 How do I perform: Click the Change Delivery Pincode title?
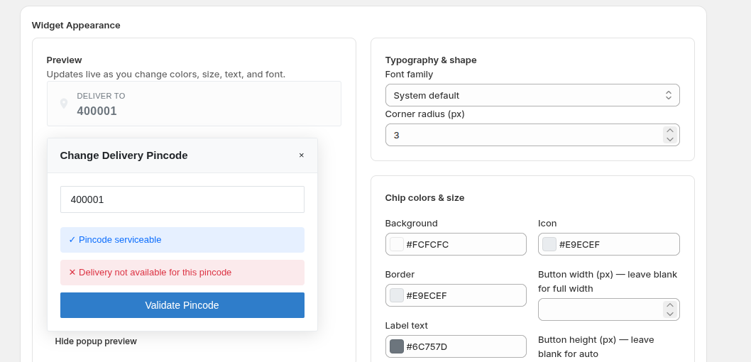pyautogui.click(x=124, y=155)
